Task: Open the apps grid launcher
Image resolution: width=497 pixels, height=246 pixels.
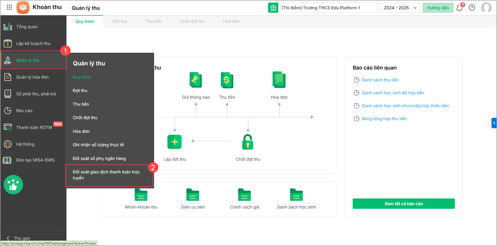Action: (x=9, y=7)
